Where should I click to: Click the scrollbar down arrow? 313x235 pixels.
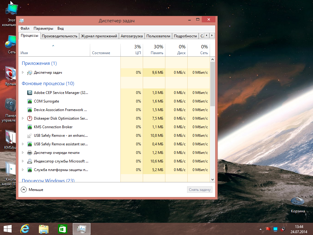point(213,179)
